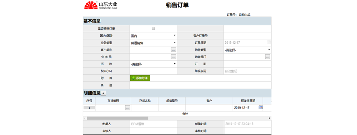Click the 业务员 input field

pyautogui.click(x=150, y=57)
